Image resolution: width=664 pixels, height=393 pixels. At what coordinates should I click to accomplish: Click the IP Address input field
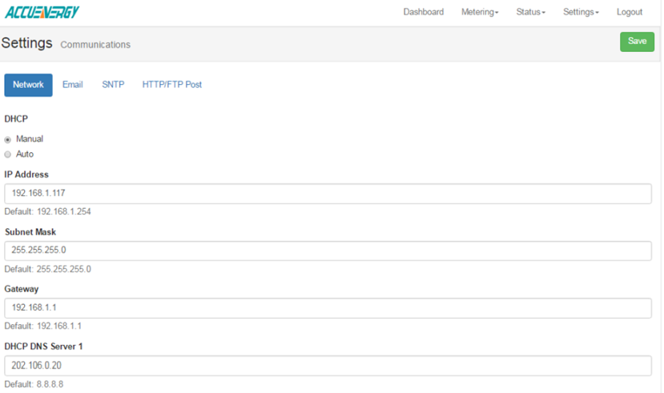(x=327, y=194)
